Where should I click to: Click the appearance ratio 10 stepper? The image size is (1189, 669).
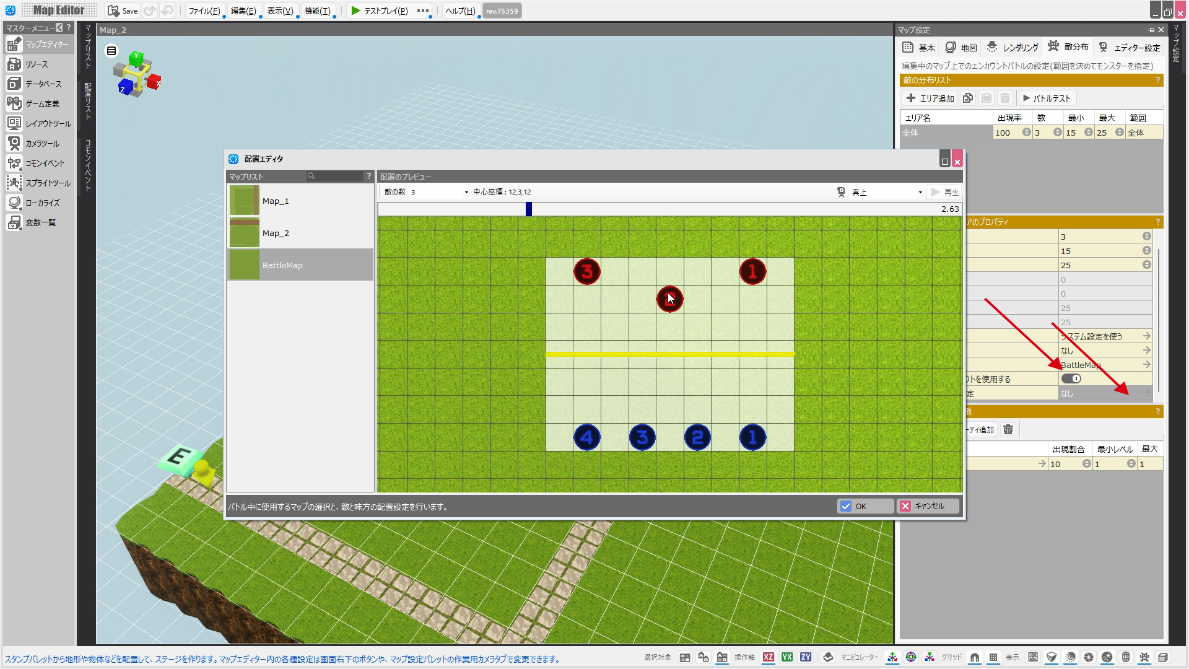1086,464
